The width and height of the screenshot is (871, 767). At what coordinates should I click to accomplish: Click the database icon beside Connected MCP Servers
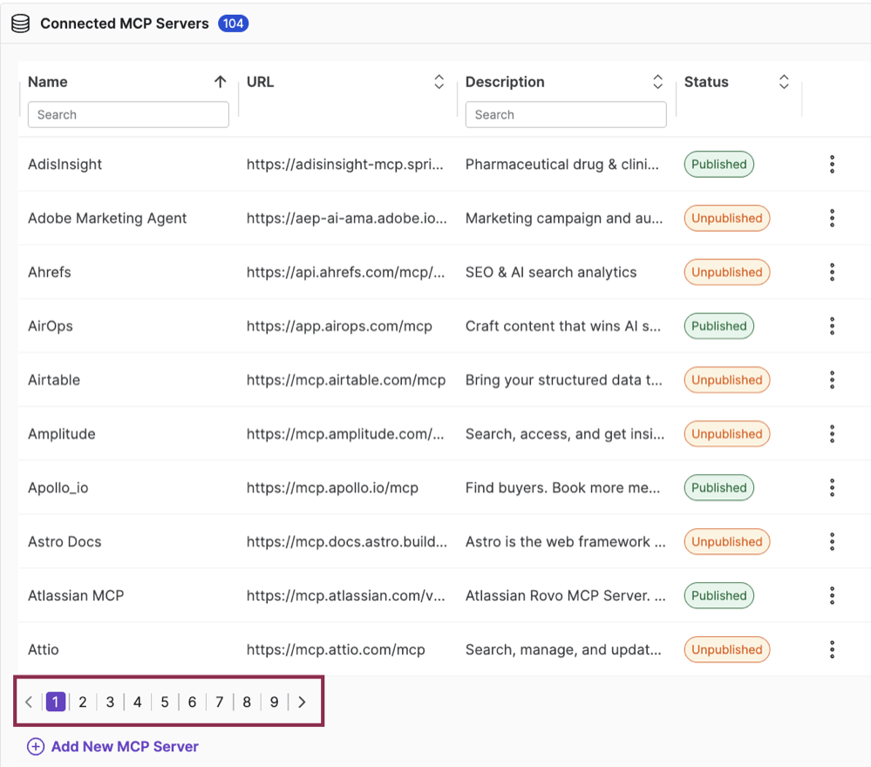point(21,24)
